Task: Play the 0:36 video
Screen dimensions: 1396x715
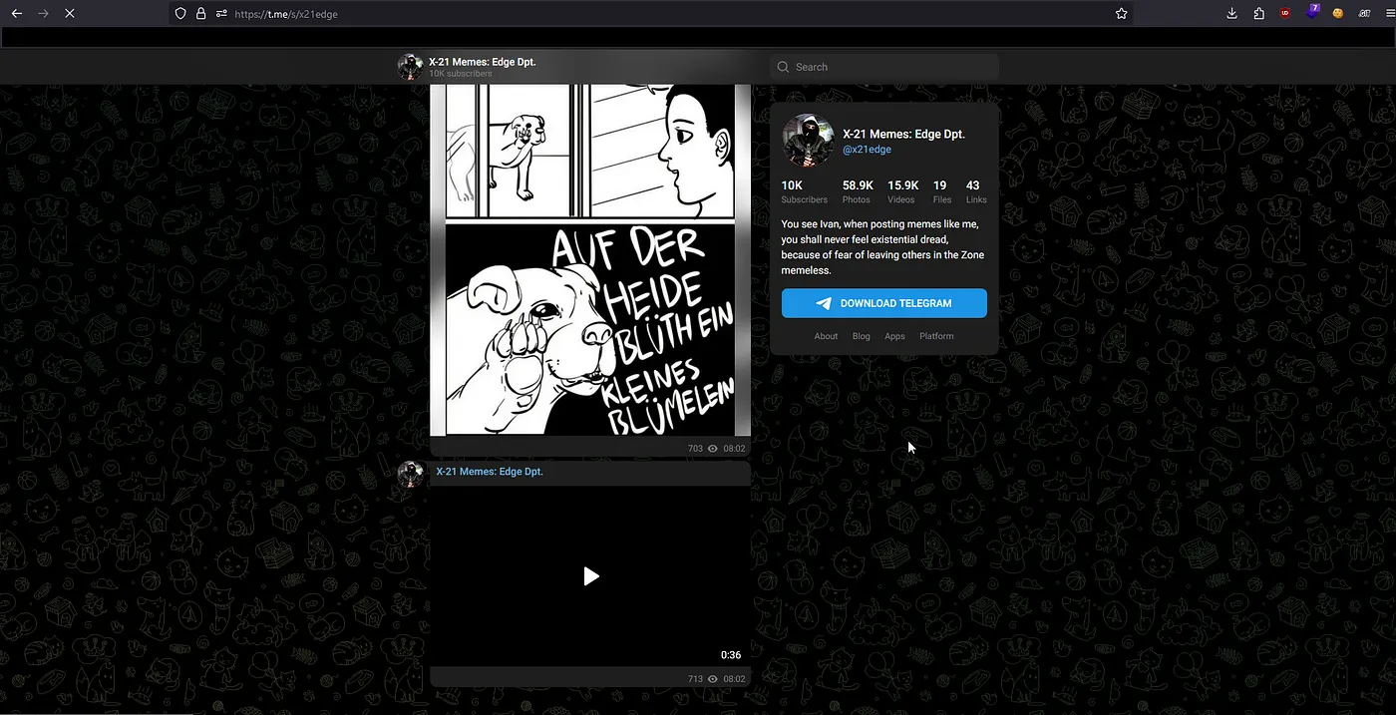Action: (x=590, y=576)
